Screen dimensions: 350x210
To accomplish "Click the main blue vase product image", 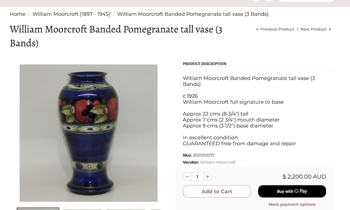I will [x=88, y=133].
